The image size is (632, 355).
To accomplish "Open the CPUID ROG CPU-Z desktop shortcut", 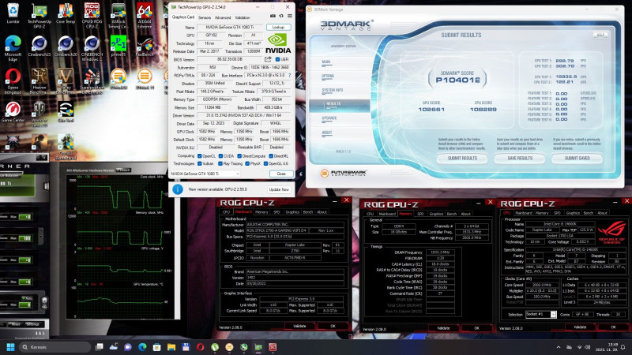I will (92, 16).
